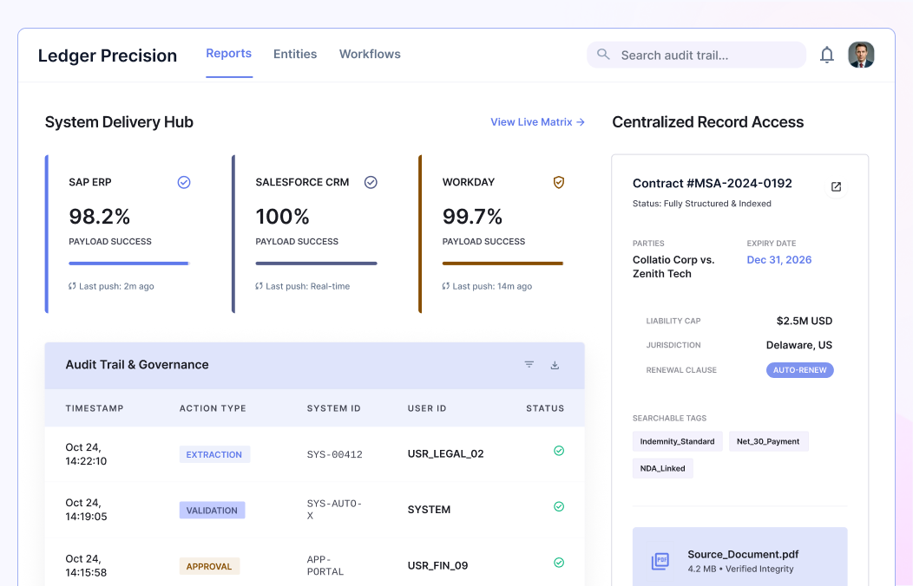Click the AUTO-RENEW clause badge
The height and width of the screenshot is (586, 913).
pos(799,370)
